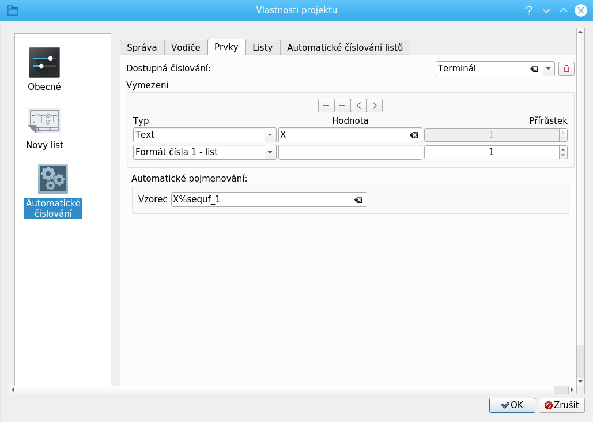Click the empty Hodnota field in second row
Image resolution: width=593 pixels, height=422 pixels.
point(350,152)
